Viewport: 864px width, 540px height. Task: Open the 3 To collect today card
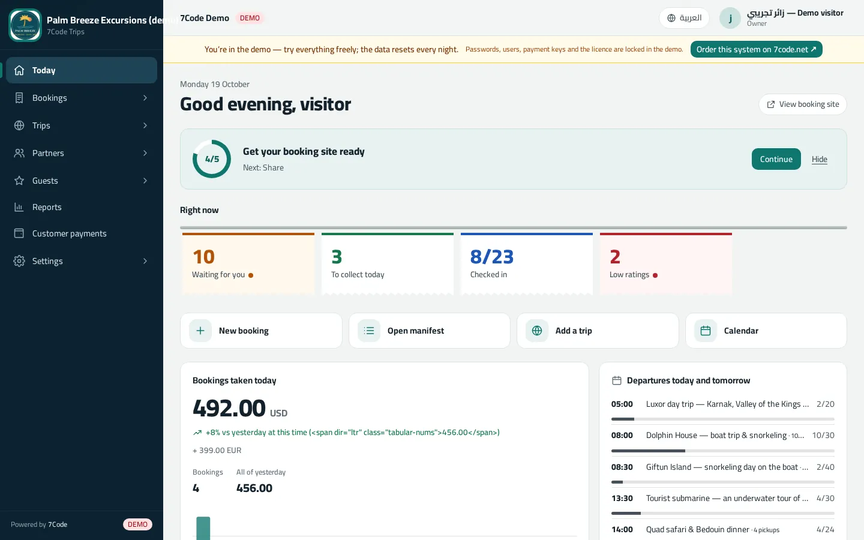point(388,263)
